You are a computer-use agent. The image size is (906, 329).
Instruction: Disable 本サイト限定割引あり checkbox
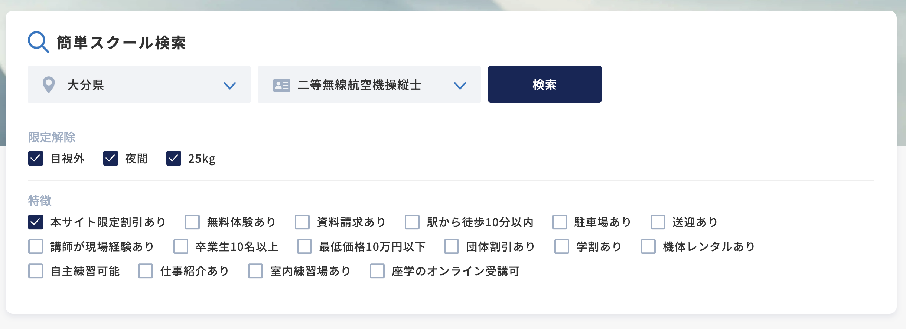36,222
